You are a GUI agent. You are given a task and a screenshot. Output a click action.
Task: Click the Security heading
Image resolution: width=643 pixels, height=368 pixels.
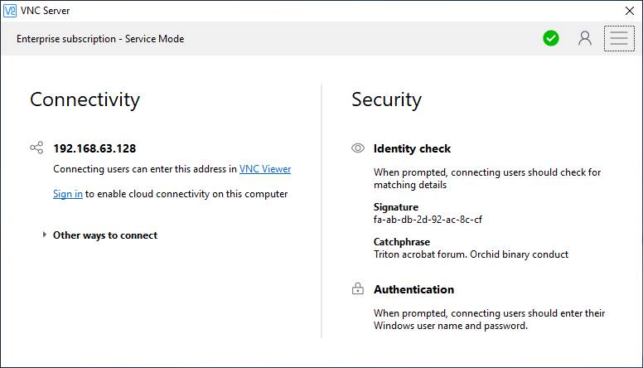coord(386,99)
